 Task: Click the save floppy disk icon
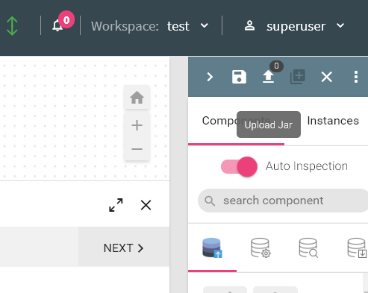point(239,77)
